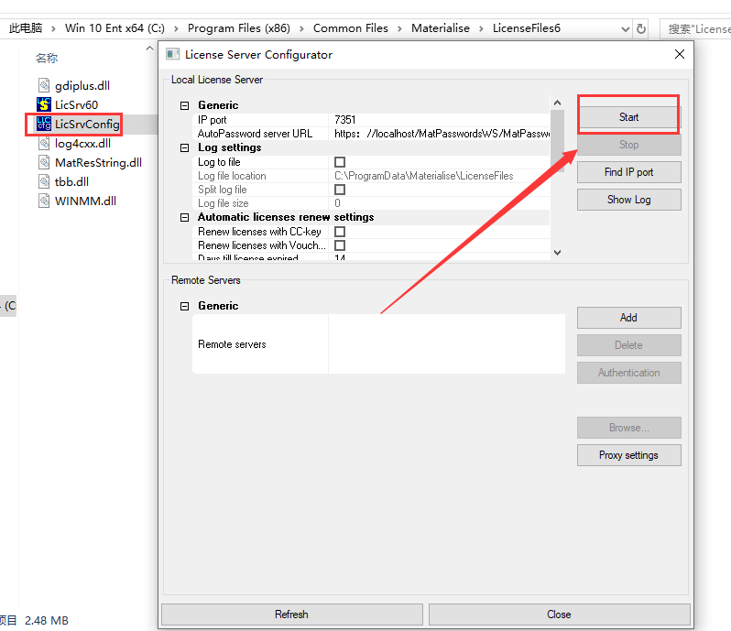Close the License Server Configurator window
This screenshot has height=631, width=731.
click(680, 54)
